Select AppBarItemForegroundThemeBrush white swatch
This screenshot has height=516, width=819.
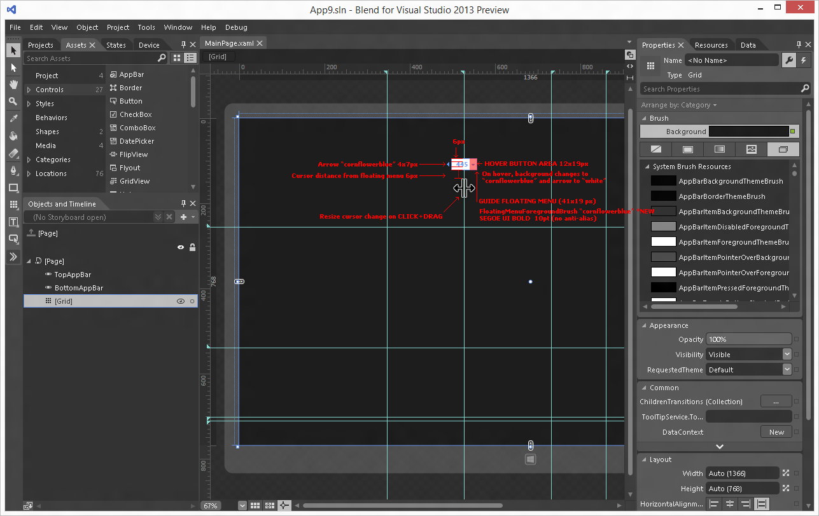(663, 242)
